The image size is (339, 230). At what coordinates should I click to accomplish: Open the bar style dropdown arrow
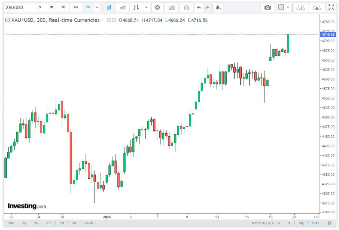tap(146, 7)
